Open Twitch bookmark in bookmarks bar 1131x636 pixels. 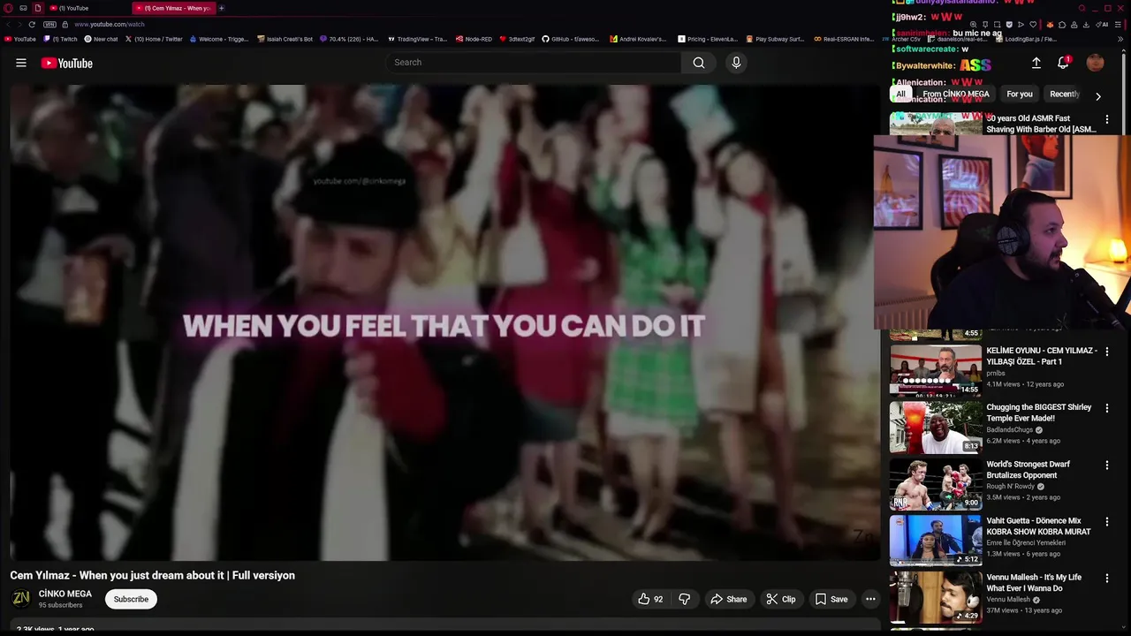point(61,39)
